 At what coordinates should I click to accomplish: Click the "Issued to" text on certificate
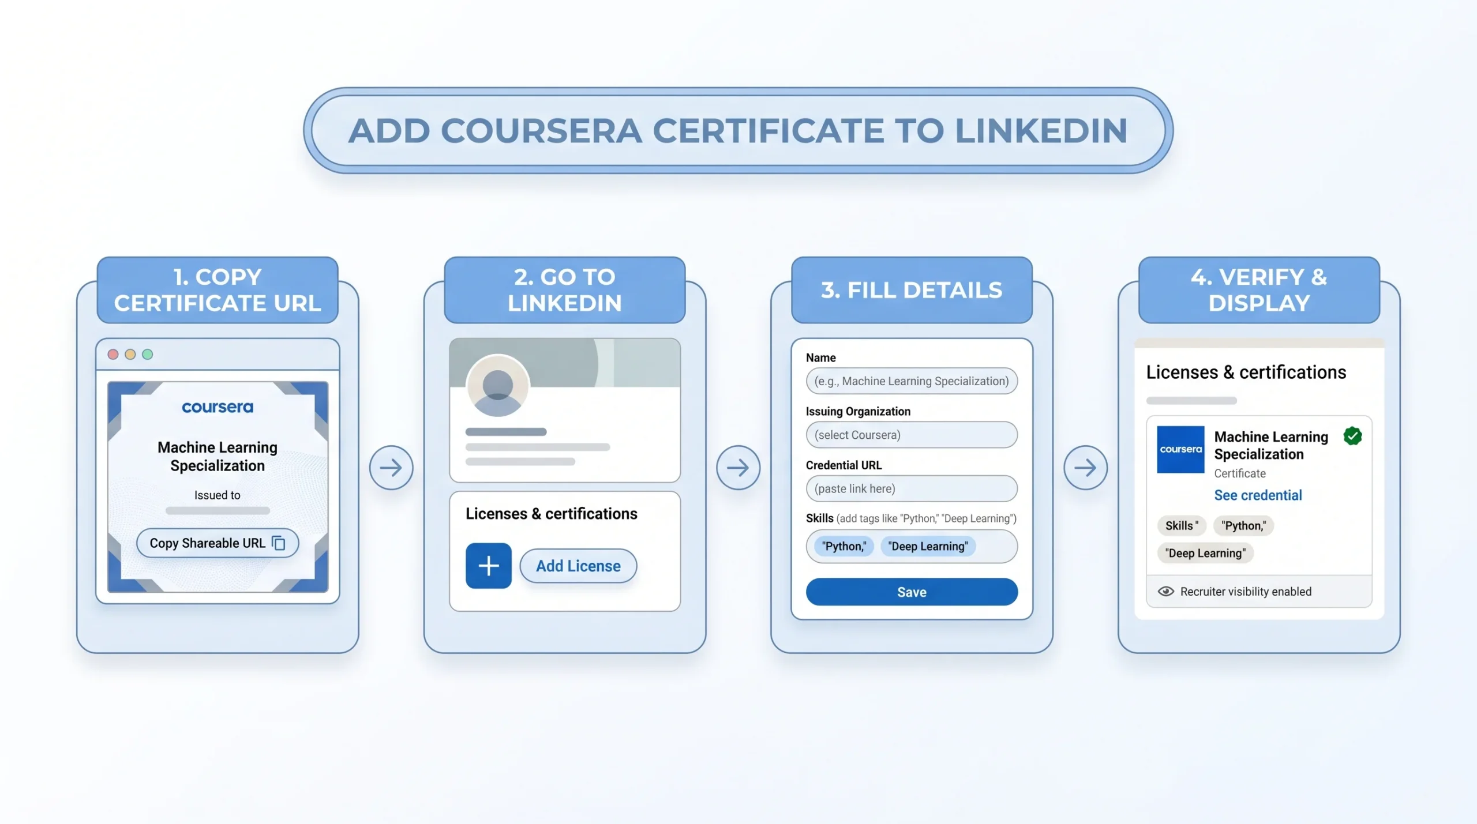point(218,495)
